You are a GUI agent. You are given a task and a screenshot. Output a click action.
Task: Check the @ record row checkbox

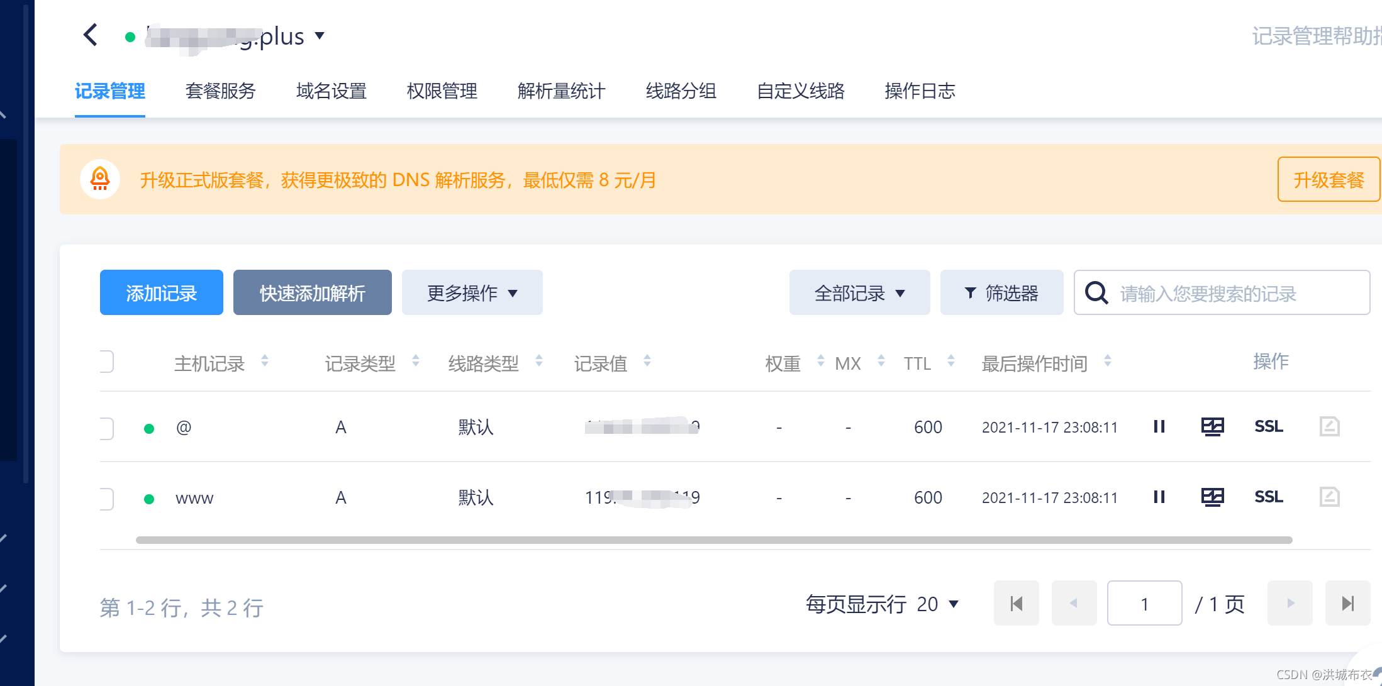(106, 429)
